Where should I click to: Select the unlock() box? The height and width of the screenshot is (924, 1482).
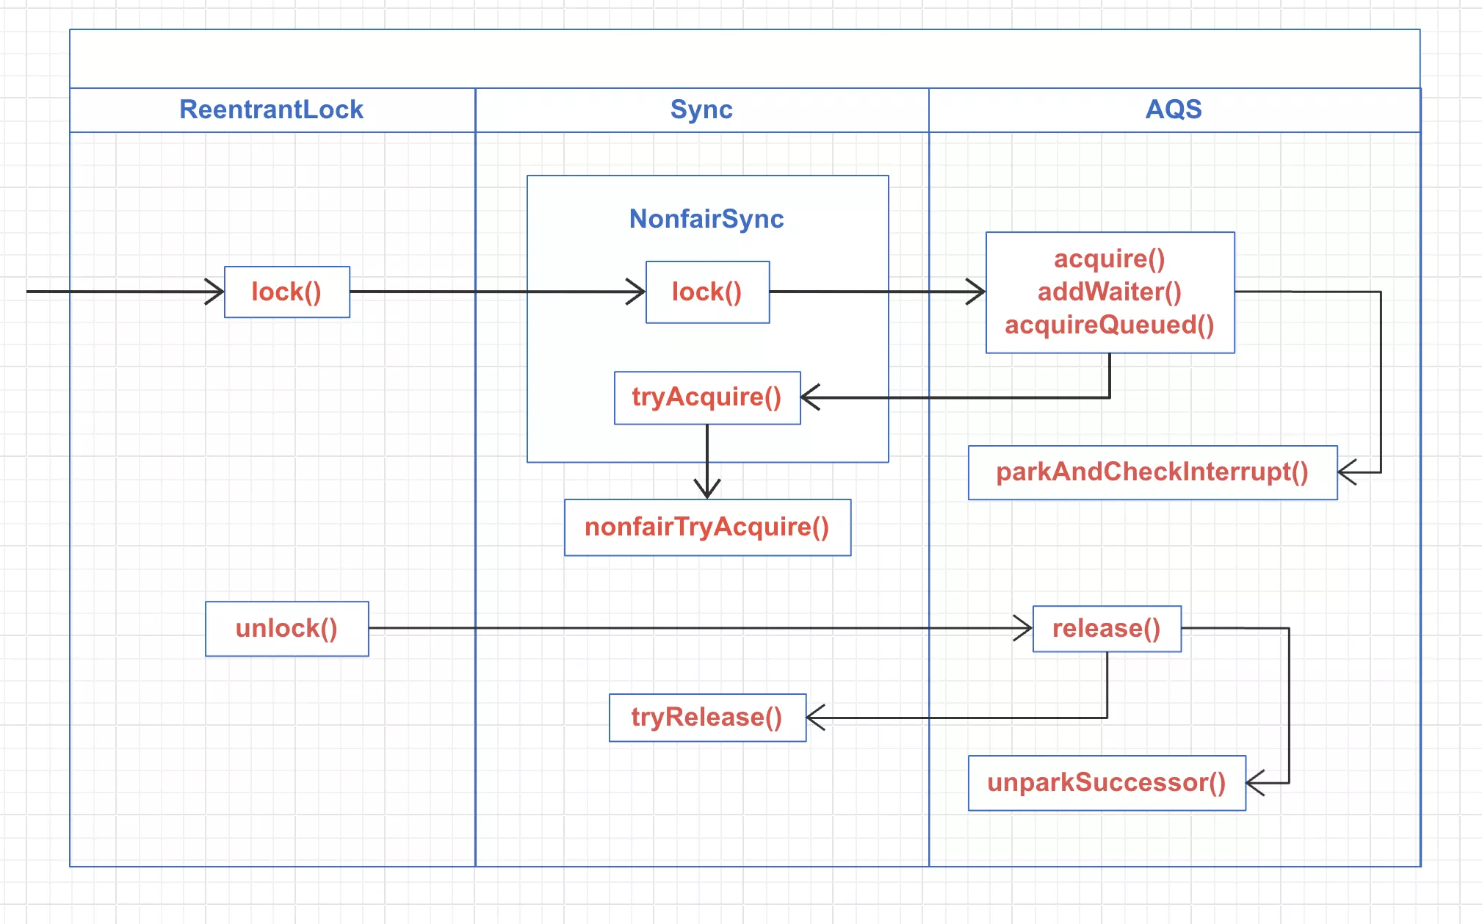[287, 629]
